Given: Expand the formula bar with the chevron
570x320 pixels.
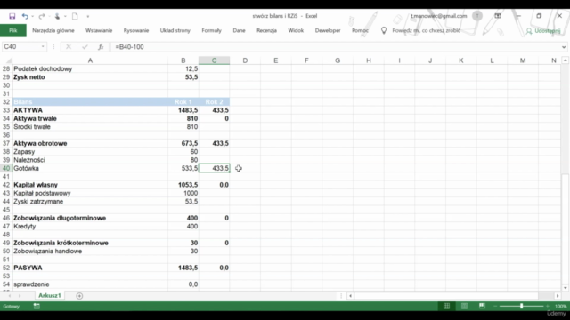Looking at the screenshot, I should [564, 47].
